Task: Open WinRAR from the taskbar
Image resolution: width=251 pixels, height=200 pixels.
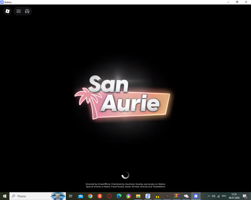Action: tap(177, 196)
